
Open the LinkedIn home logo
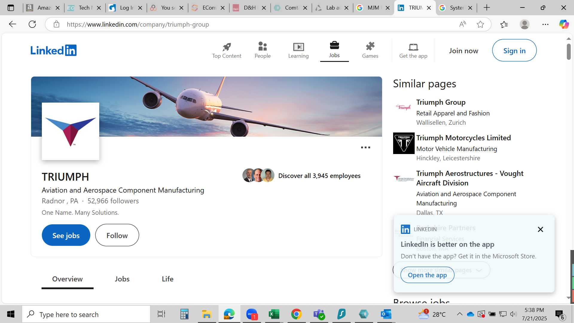pos(54,50)
